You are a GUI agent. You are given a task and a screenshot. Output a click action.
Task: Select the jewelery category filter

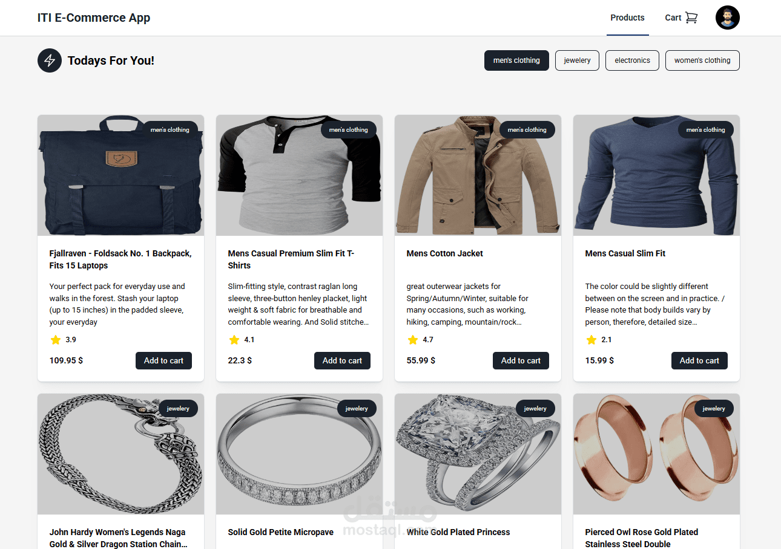click(577, 60)
